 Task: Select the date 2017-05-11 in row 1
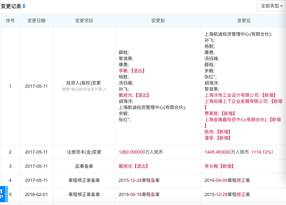(36, 86)
